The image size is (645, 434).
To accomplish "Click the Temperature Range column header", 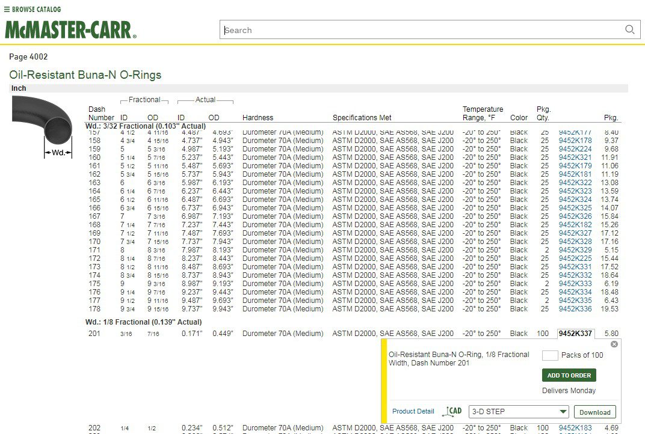I will [483, 114].
